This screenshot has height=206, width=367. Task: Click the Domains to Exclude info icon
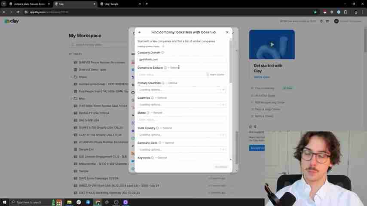click(x=165, y=68)
